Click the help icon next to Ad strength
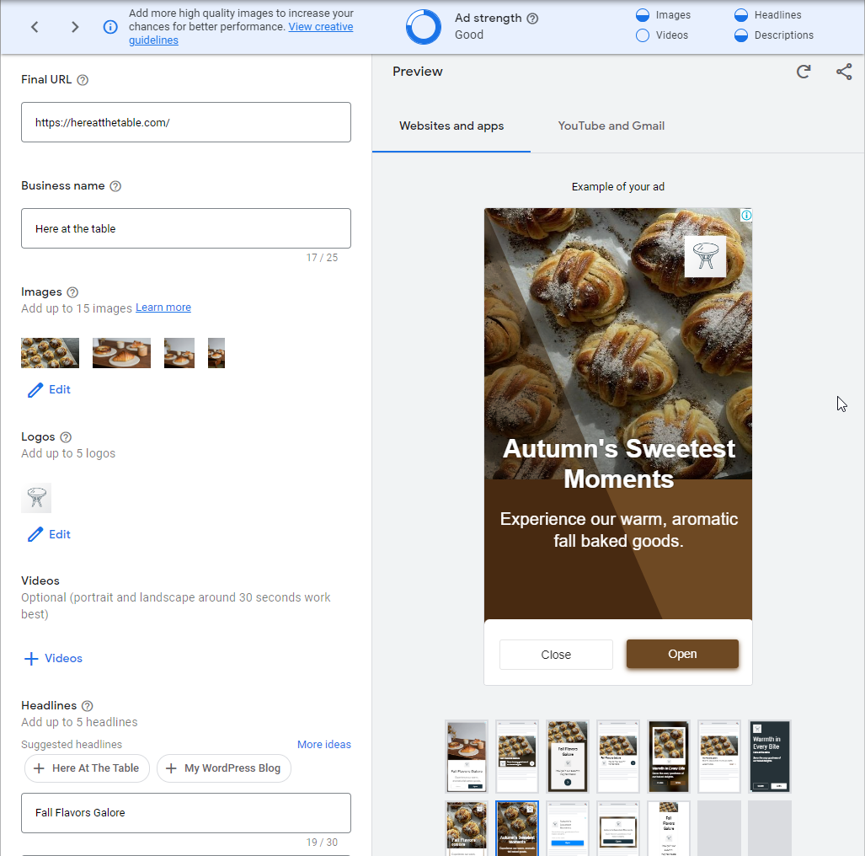 tap(533, 18)
